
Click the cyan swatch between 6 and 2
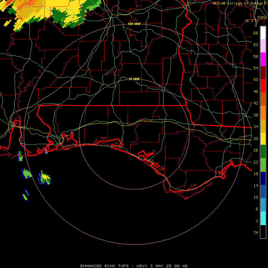coord(263,218)
